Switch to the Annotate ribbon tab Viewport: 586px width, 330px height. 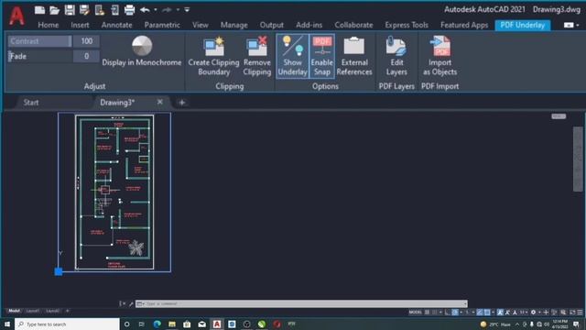click(116, 25)
